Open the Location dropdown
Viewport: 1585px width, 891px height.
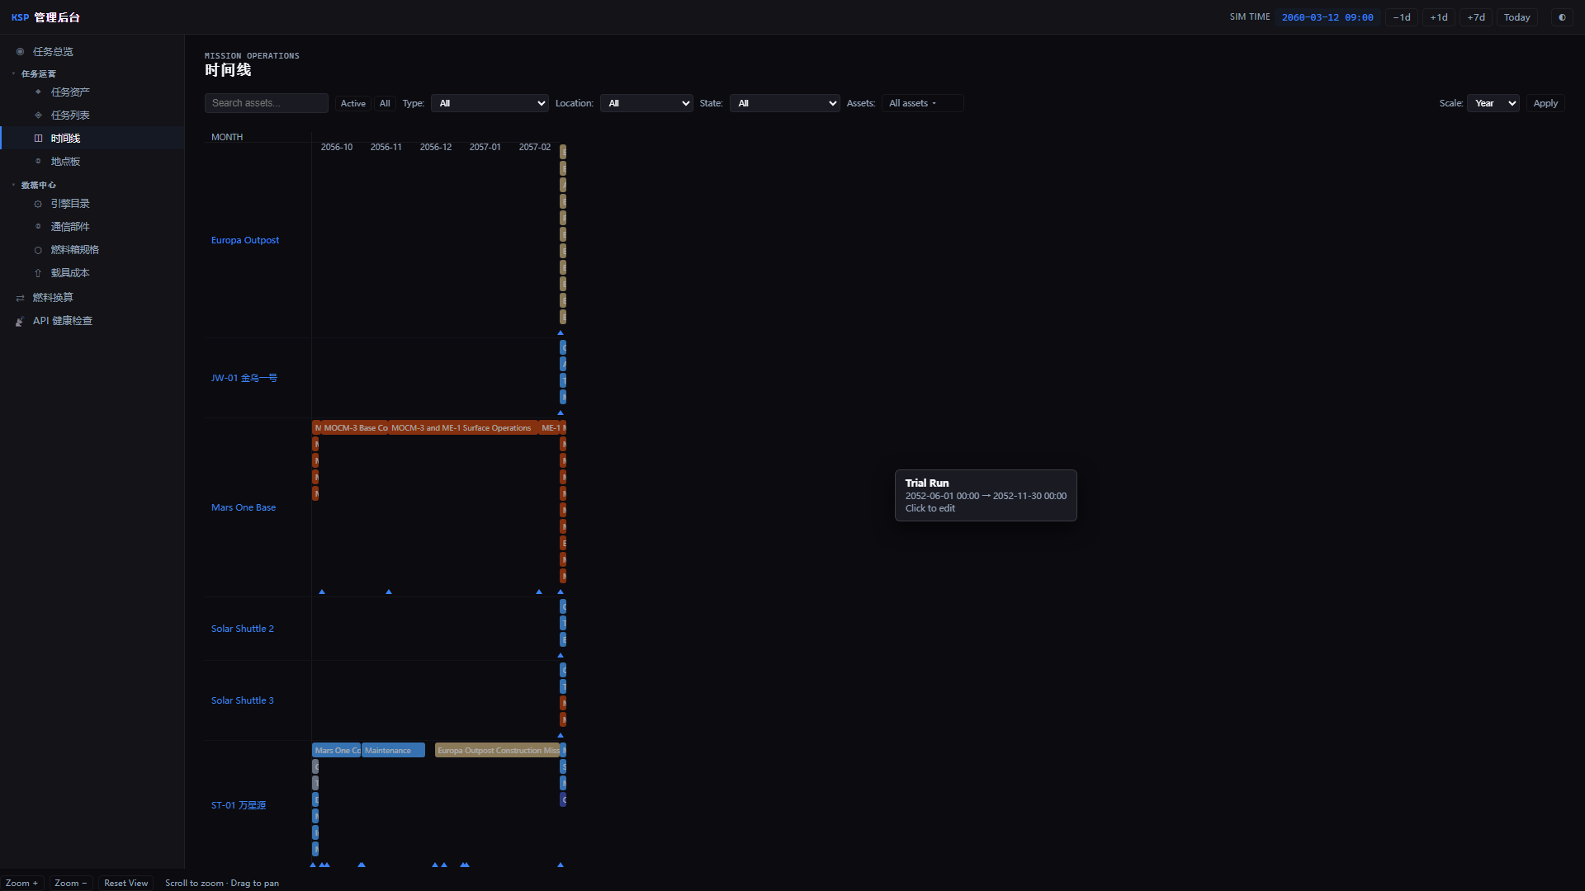pyautogui.click(x=646, y=103)
